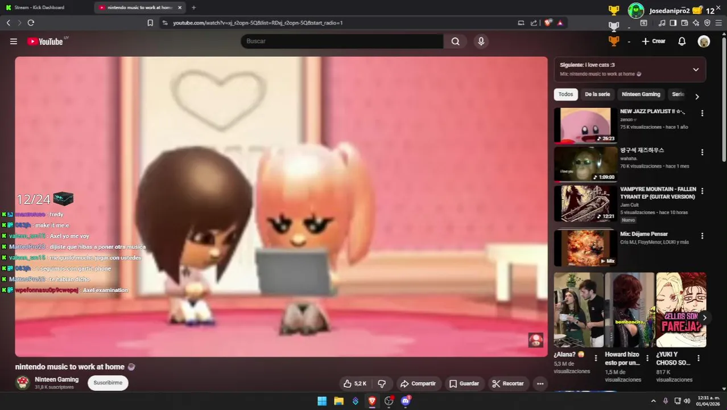Open YouTube notifications bell
Viewport: 727px width, 410px height.
(682, 42)
